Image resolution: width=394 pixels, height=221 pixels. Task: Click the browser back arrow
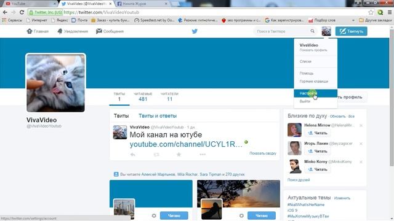point(5,12)
